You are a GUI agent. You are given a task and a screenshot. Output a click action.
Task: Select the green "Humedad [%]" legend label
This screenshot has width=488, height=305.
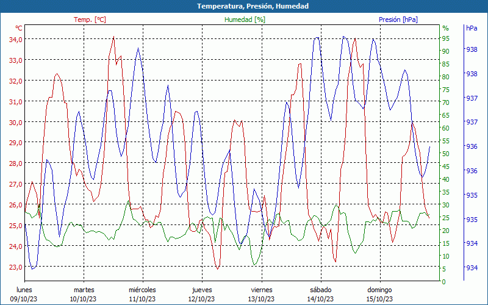245,20
